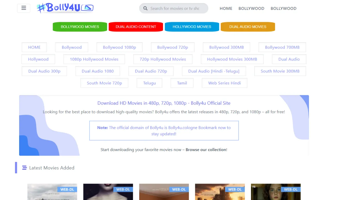Open the South Movie 720p category

click(104, 83)
